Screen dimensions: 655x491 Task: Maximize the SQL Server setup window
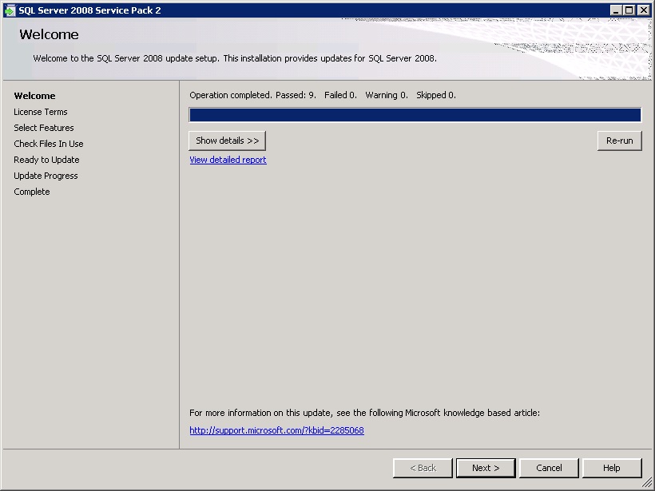pos(629,10)
